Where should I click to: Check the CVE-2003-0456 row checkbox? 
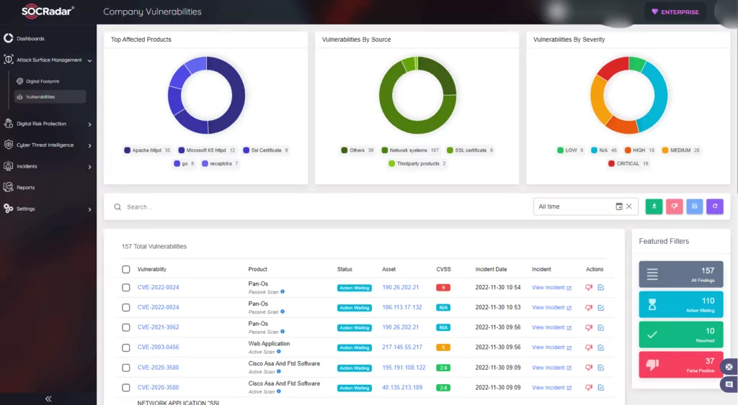click(x=125, y=347)
